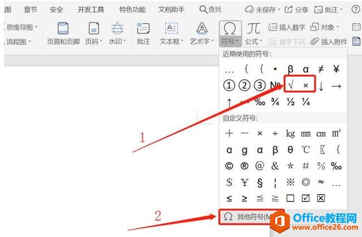Click the 分享 share button
Viewport: 362px width, 237px height.
296,10
